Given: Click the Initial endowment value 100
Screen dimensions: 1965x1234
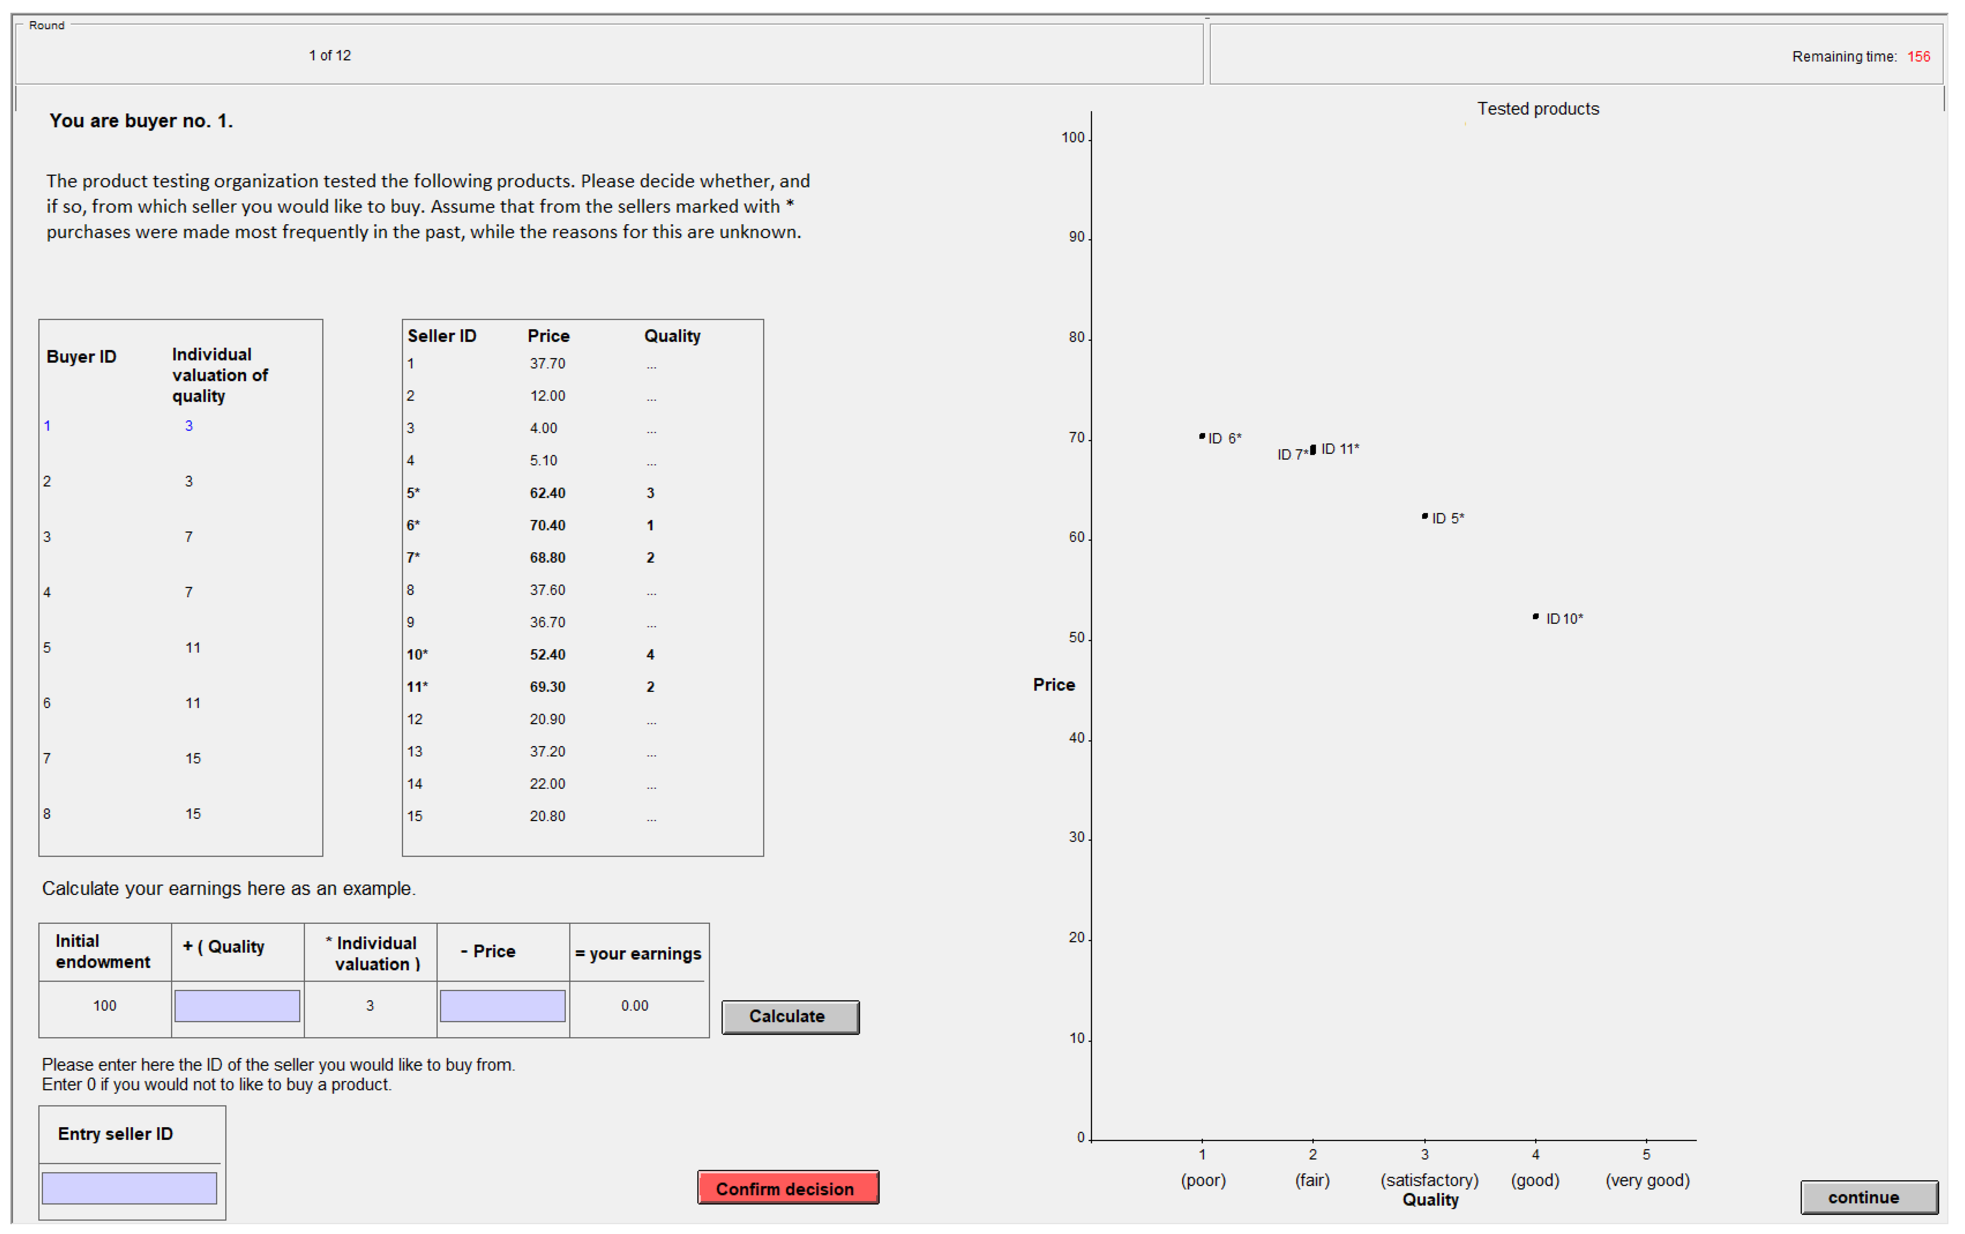Looking at the screenshot, I should [x=104, y=1006].
